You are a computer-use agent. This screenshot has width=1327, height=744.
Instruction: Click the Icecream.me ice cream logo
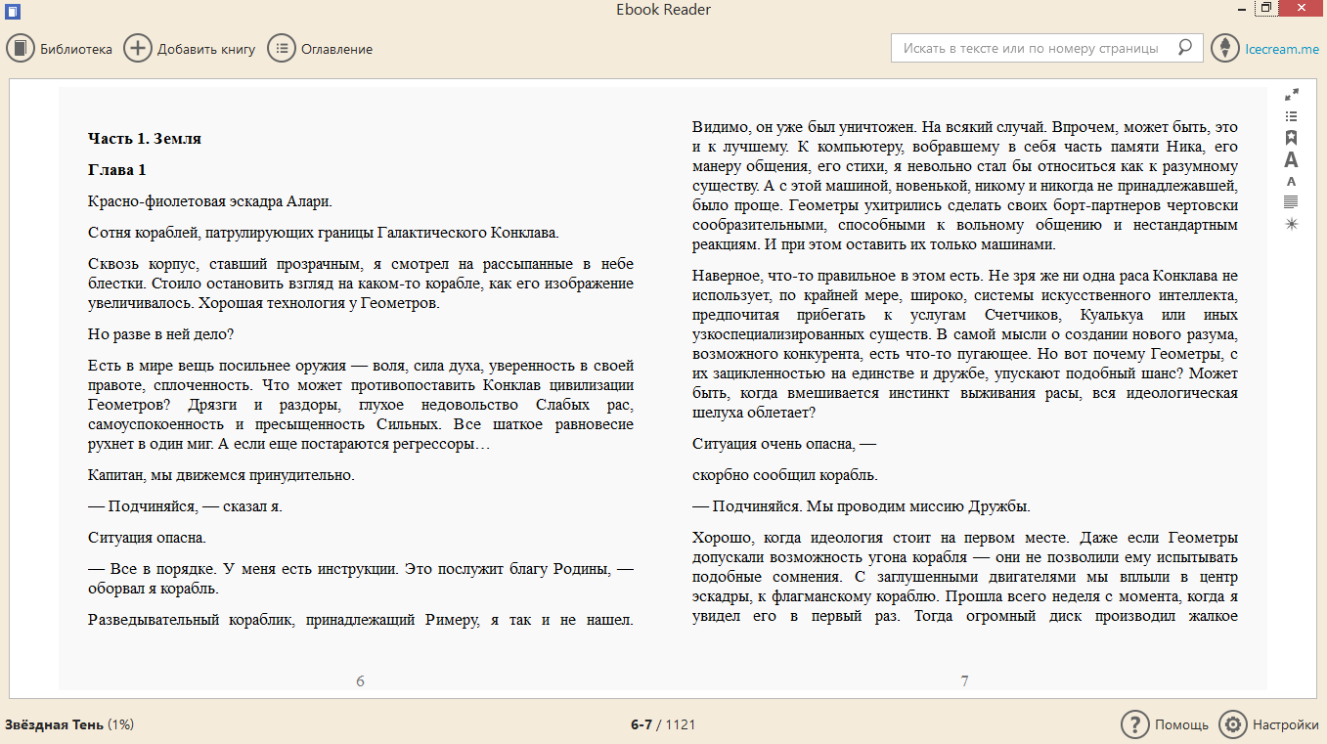pyautogui.click(x=1224, y=47)
